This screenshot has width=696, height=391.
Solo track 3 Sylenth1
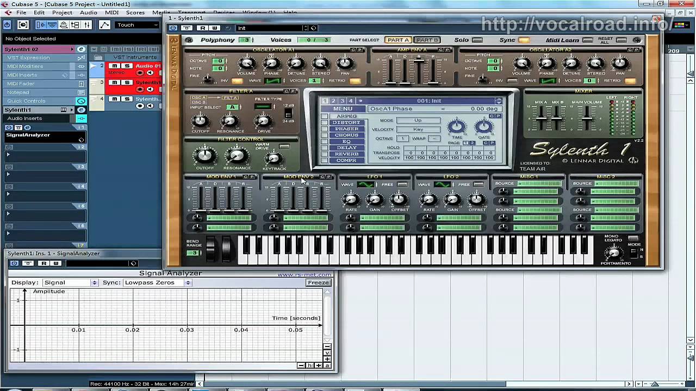[x=127, y=83]
